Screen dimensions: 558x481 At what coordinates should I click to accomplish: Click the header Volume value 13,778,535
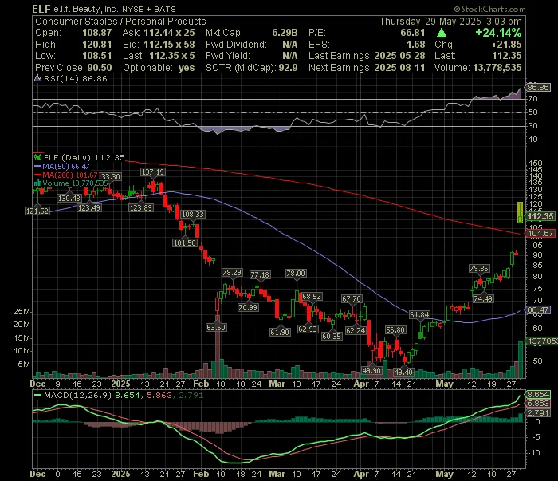[497, 68]
